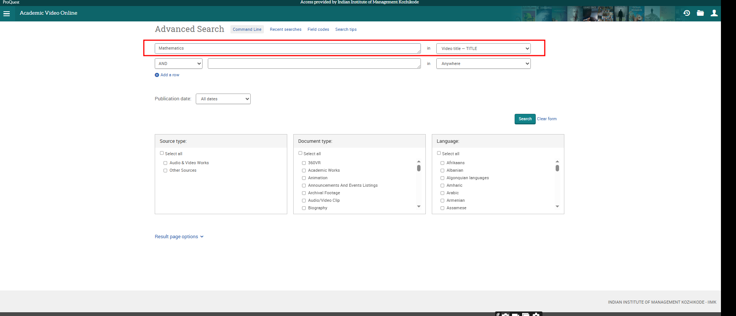Click the gear icon in bottom toolbar
The width and height of the screenshot is (736, 316).
click(536, 314)
